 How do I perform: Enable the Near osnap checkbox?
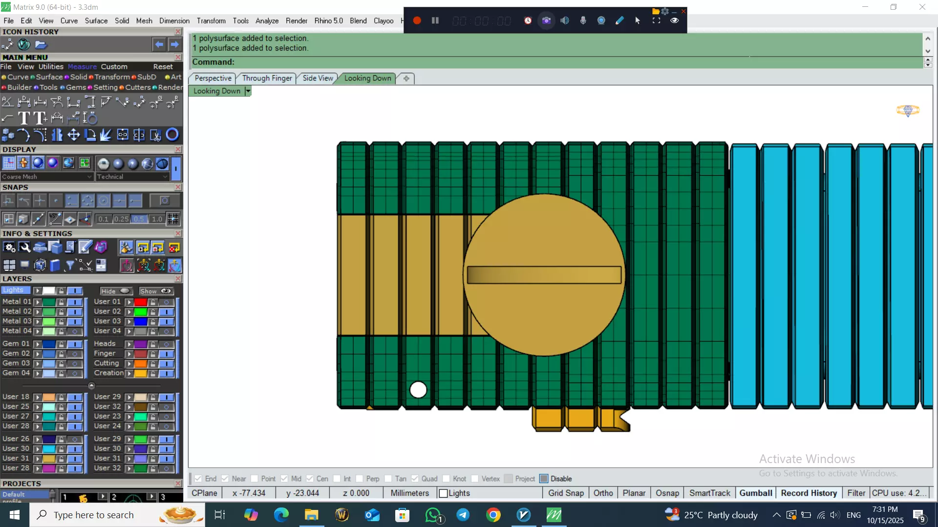click(225, 479)
